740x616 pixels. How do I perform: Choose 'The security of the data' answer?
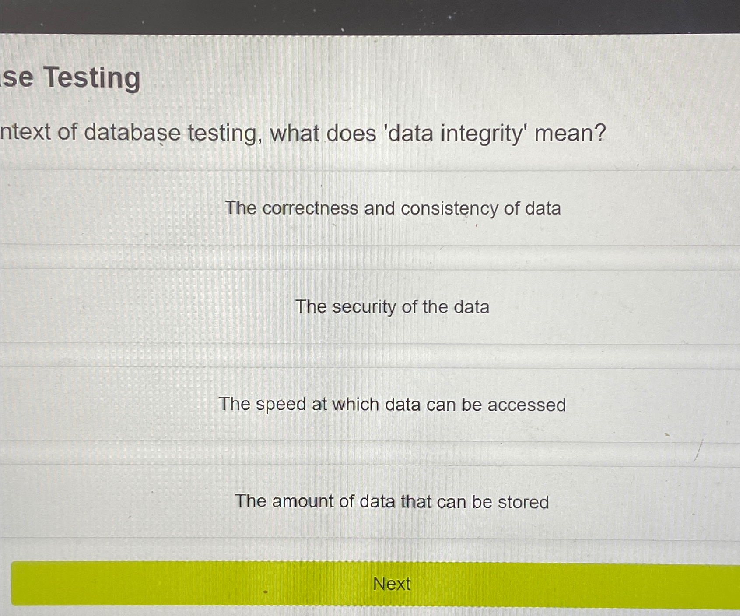(393, 307)
